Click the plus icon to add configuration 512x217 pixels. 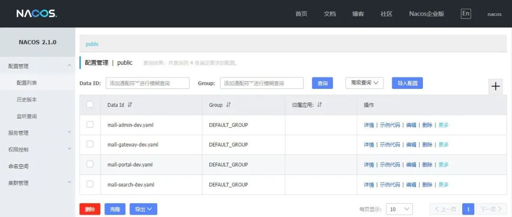click(x=496, y=87)
